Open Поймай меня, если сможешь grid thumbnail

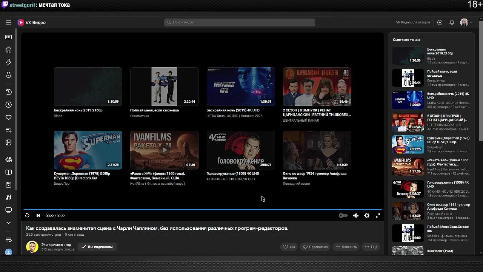[x=164, y=87]
